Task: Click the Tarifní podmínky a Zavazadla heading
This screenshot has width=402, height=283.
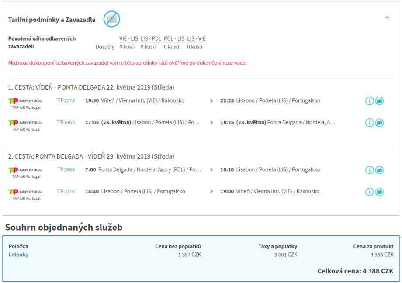Action: pos(52,20)
